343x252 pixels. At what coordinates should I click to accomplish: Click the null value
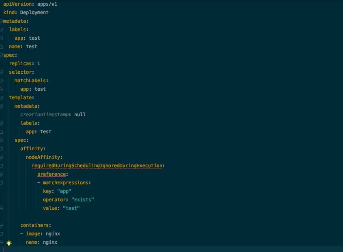click(x=80, y=115)
